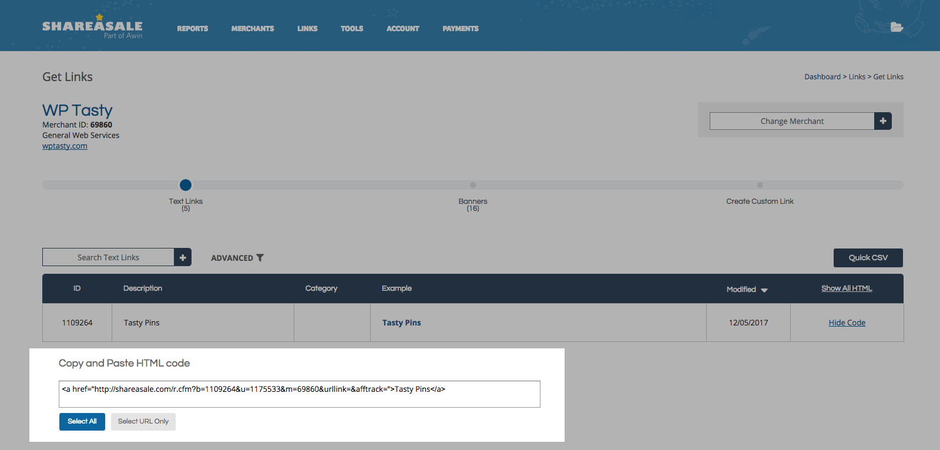Click the Banners (16) label

pyautogui.click(x=473, y=204)
